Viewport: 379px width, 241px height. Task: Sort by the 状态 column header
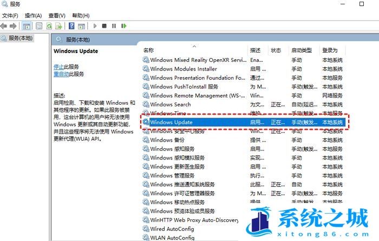click(276, 50)
